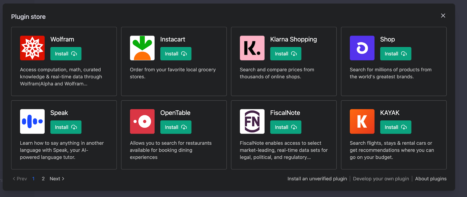Go to the Next page
Screen dimensions: 467x197
(x=57, y=179)
